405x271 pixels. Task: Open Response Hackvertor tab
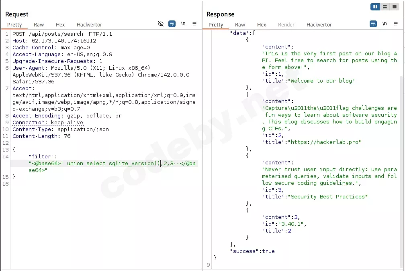click(319, 25)
